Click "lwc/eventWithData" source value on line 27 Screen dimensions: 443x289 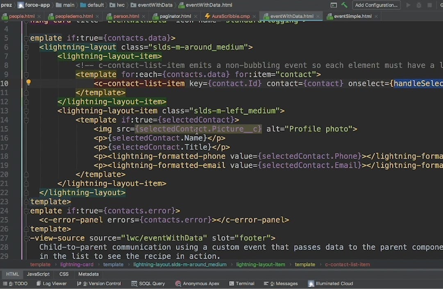point(164,238)
